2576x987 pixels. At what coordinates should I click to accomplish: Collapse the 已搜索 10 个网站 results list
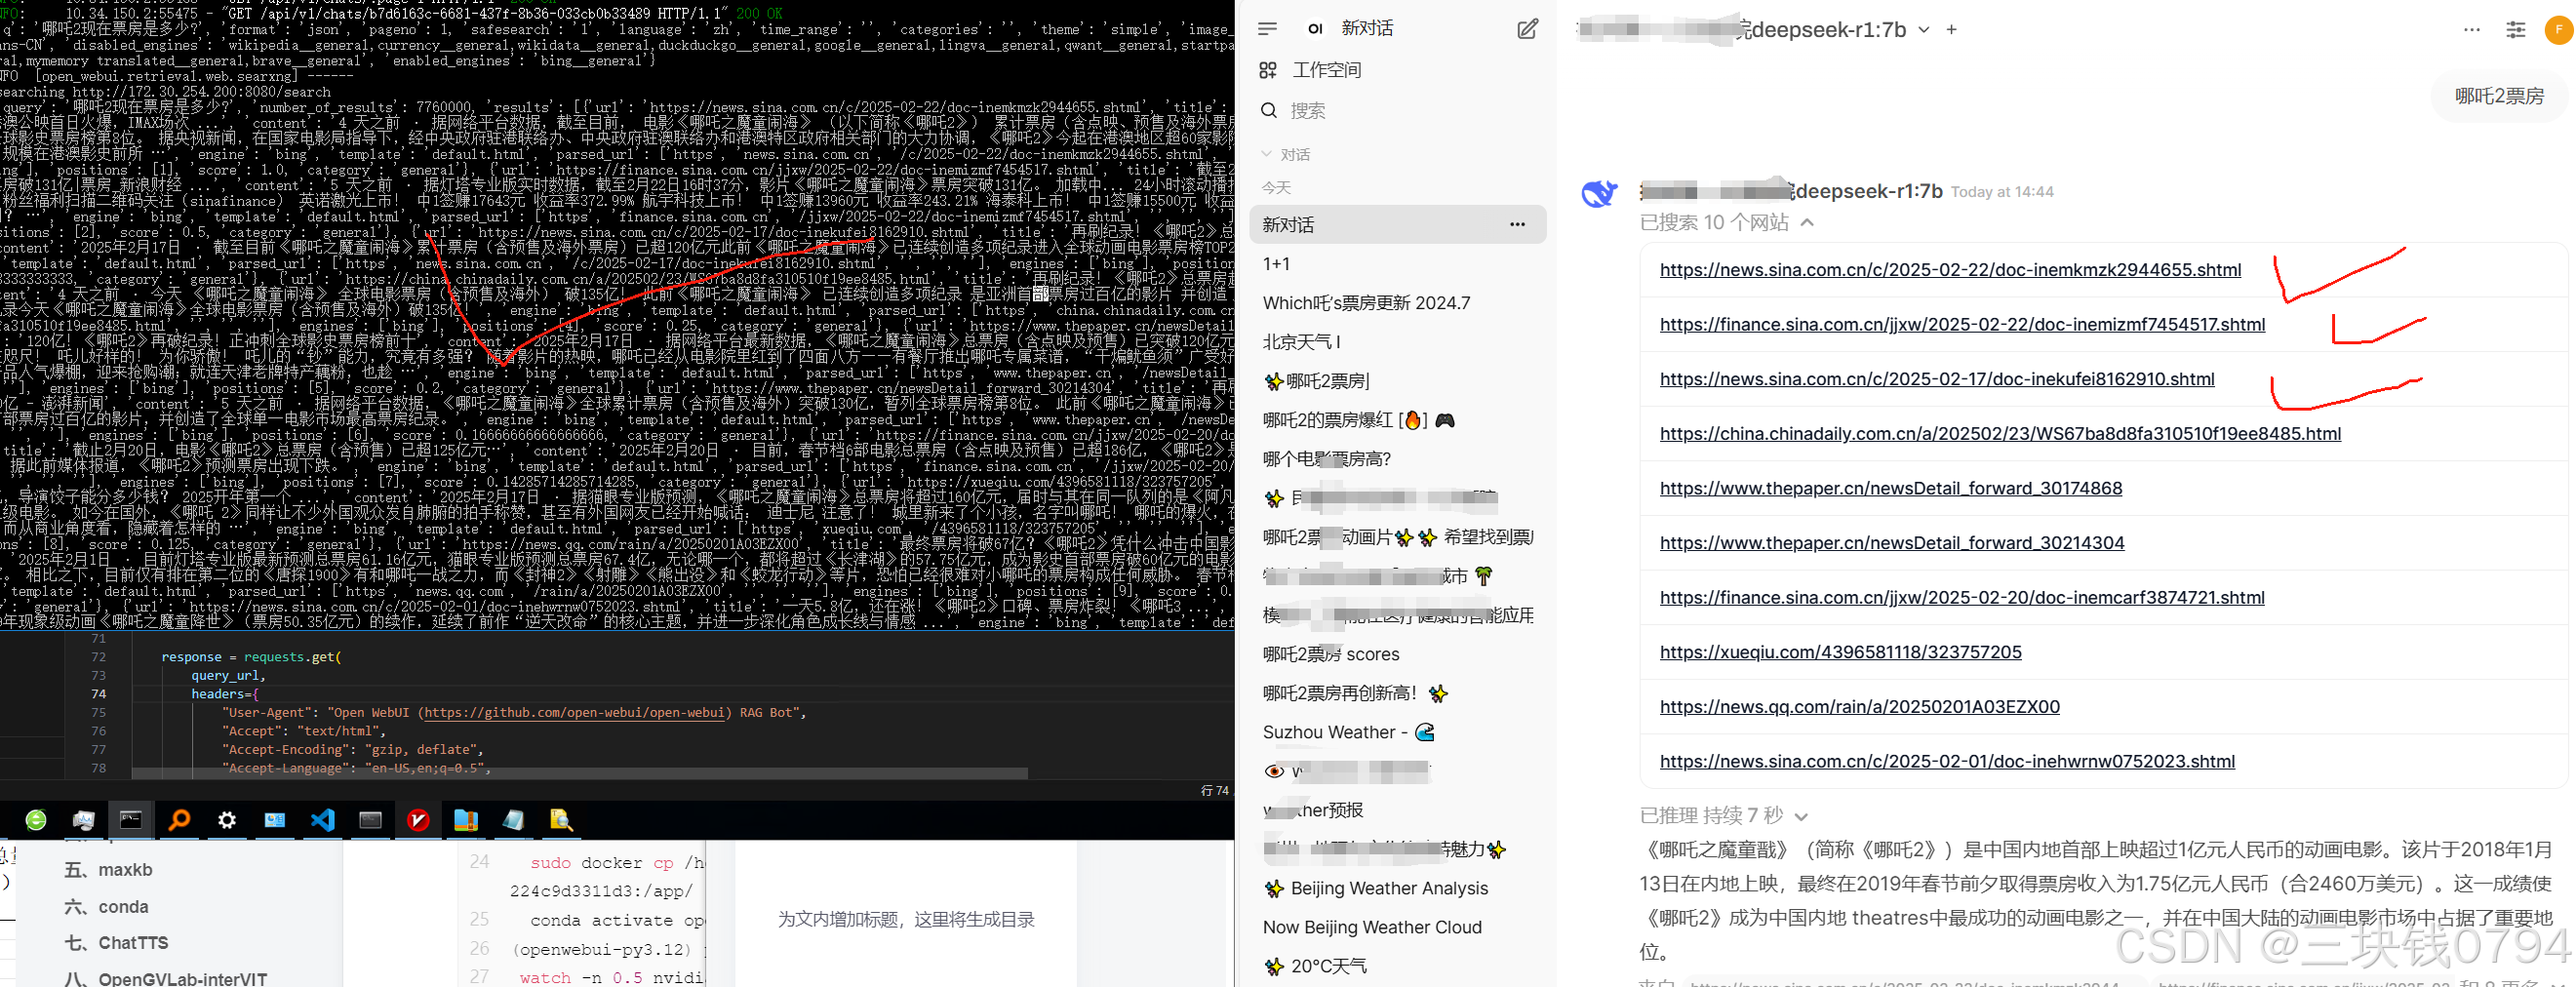coord(1726,222)
